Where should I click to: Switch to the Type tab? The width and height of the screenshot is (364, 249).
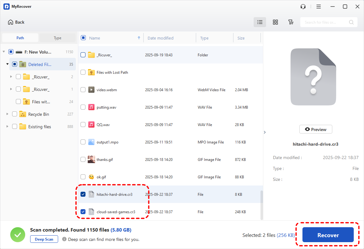coord(58,38)
